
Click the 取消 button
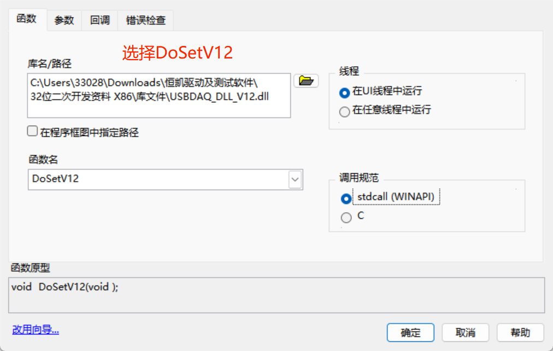466,332
